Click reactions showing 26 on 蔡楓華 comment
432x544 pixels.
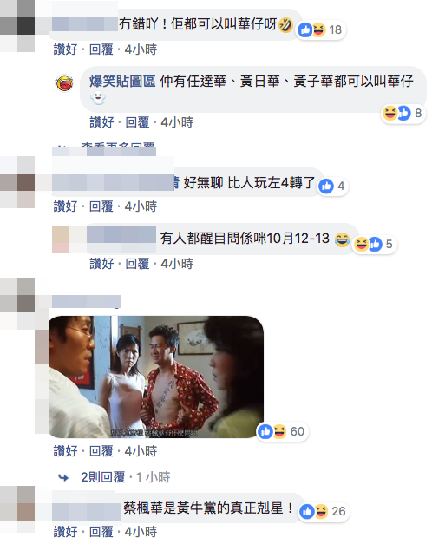click(323, 511)
